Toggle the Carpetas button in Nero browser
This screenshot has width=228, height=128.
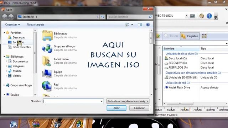coord(190,36)
